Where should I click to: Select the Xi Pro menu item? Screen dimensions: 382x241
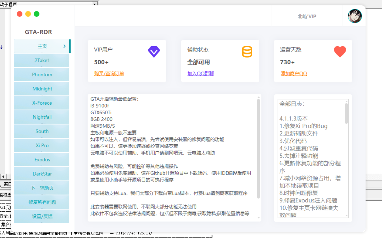coord(41,145)
